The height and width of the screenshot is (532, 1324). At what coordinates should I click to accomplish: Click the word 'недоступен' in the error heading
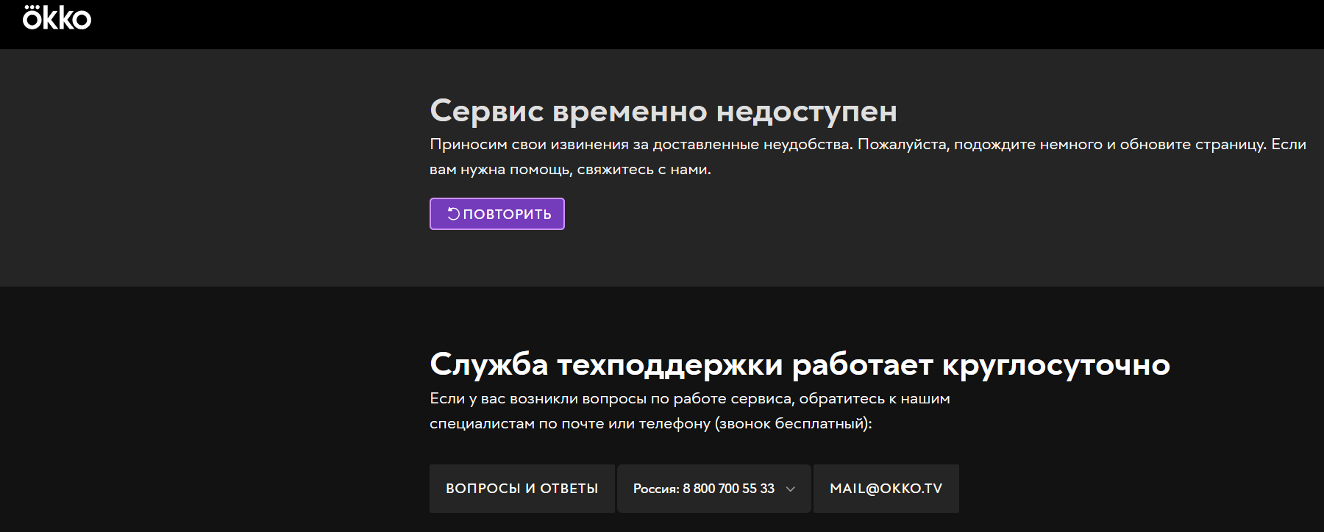pyautogui.click(x=806, y=111)
